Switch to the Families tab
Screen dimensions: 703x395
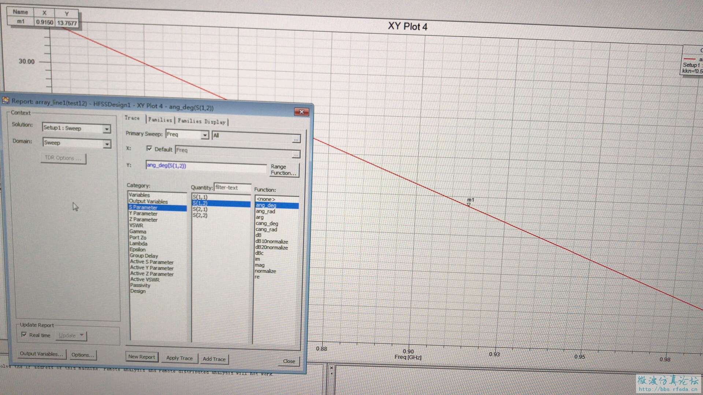(160, 120)
